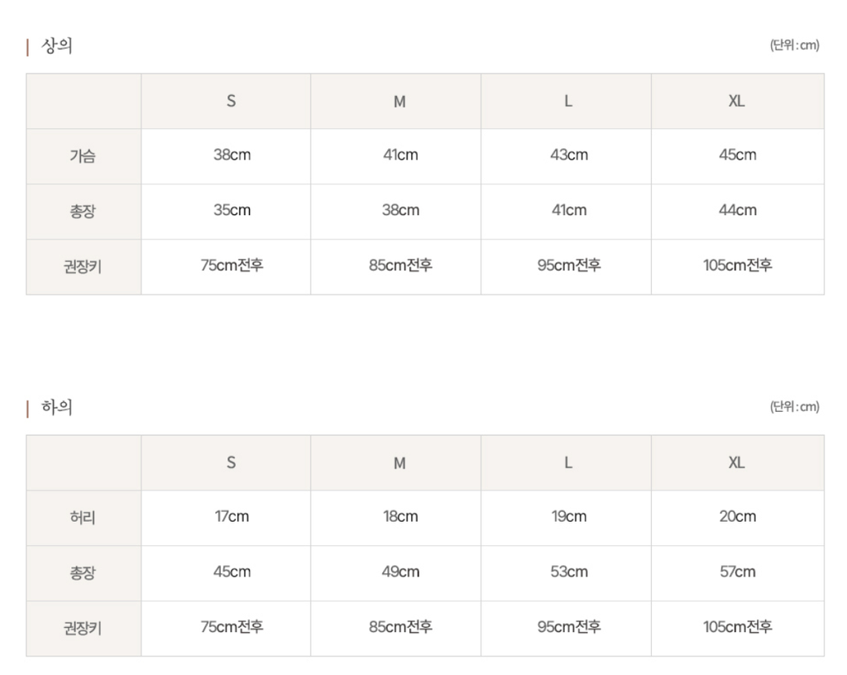Select the 권장키 row label in 상의 table
Viewport: 847px width, 675px height.
pos(83,266)
